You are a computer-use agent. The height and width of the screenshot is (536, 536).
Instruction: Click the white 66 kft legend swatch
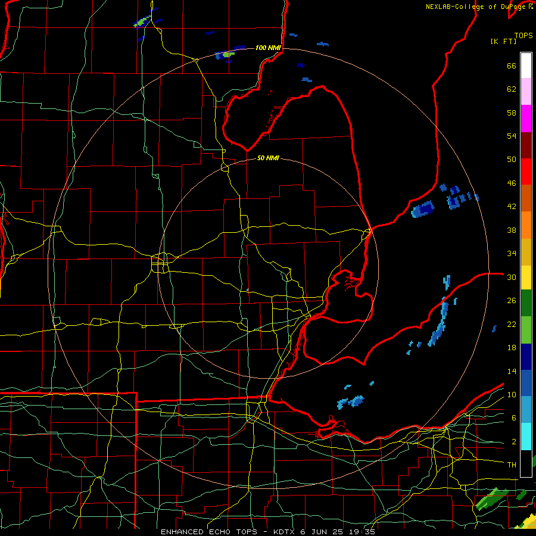pos(526,66)
